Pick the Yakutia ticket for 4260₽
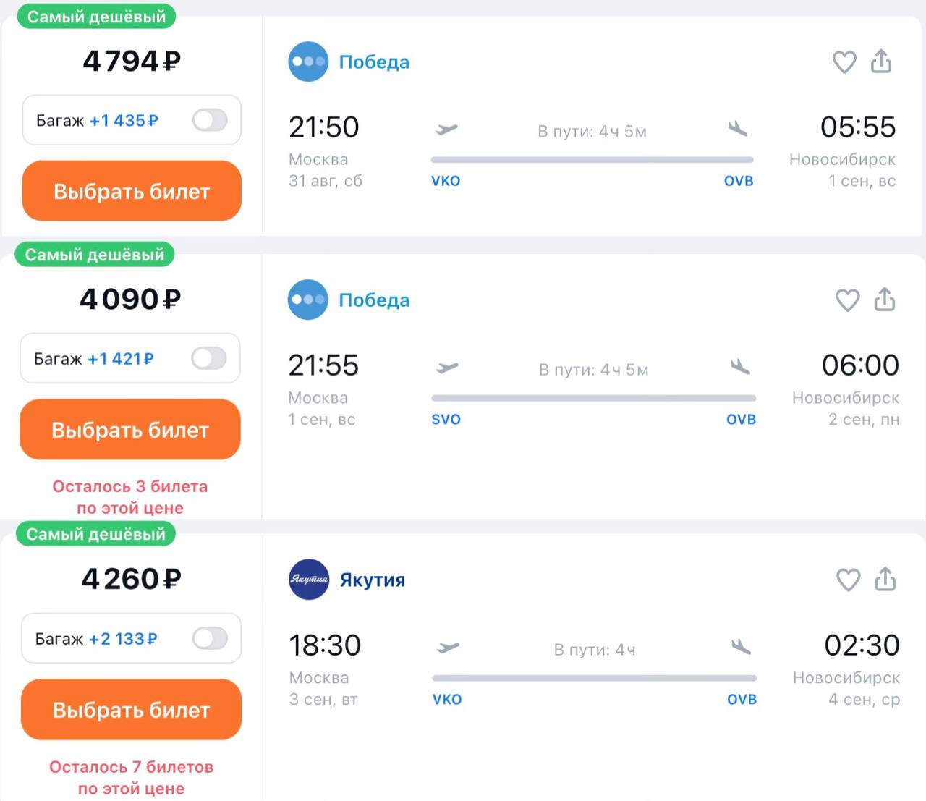The height and width of the screenshot is (801, 926). tap(131, 710)
